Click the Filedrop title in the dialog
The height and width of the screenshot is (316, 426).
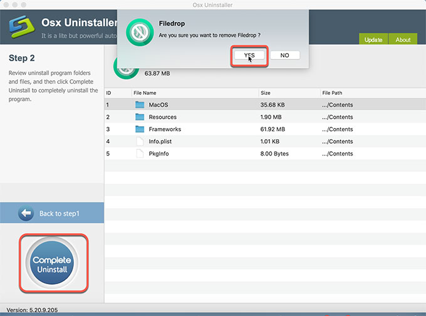tap(172, 24)
